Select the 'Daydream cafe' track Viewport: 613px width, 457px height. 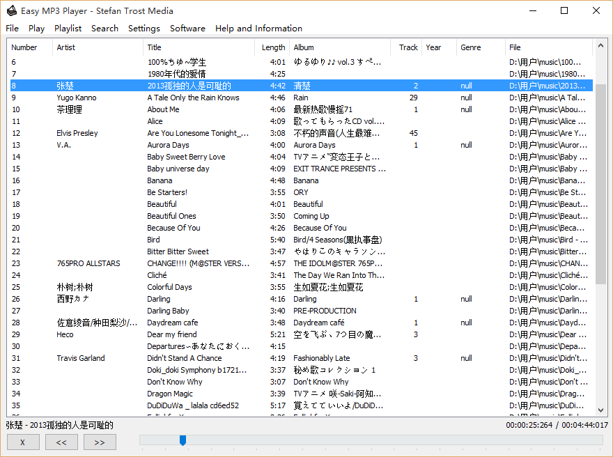(173, 323)
